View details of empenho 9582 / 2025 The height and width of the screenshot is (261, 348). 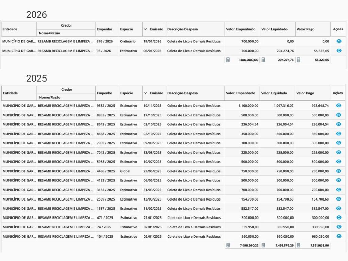(x=338, y=105)
